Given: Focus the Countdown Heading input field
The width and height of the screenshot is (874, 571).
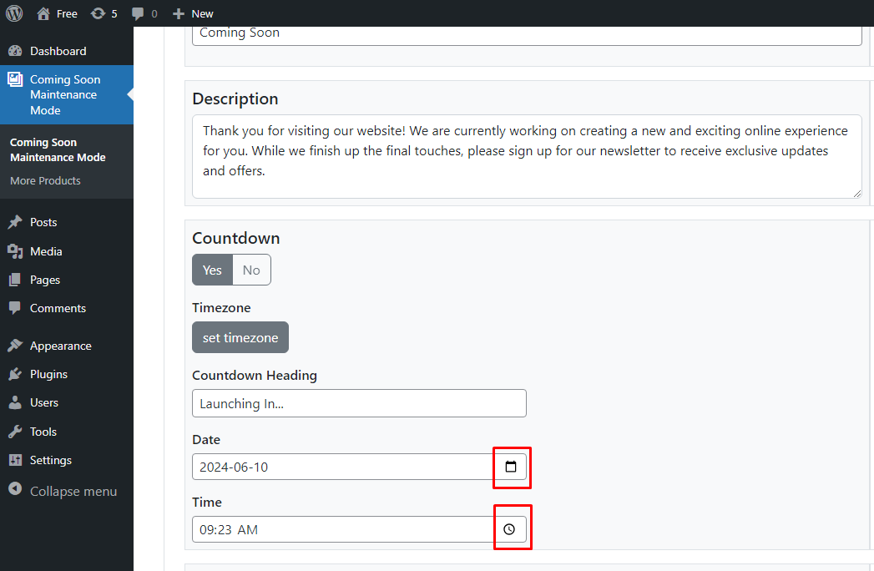Looking at the screenshot, I should (359, 403).
